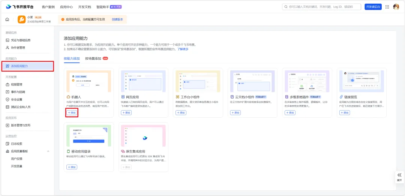Click the 链接预览 link icon

pyautogui.click(x=341, y=97)
